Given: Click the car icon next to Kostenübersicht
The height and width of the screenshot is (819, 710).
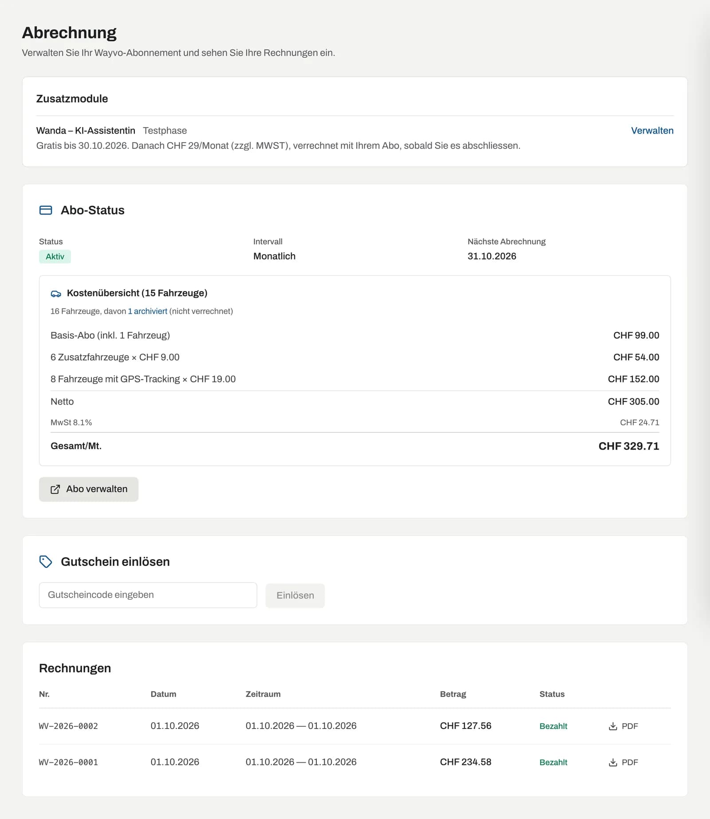Looking at the screenshot, I should click(56, 294).
